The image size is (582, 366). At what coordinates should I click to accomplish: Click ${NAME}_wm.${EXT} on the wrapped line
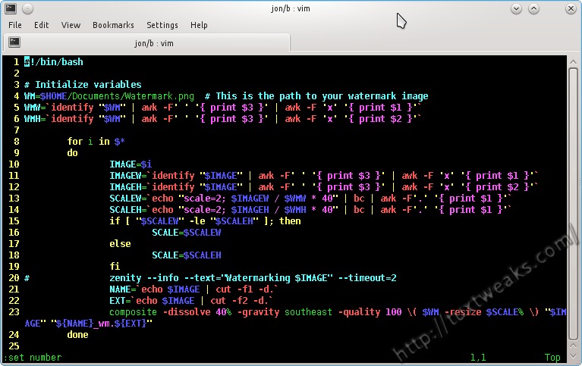(102, 324)
